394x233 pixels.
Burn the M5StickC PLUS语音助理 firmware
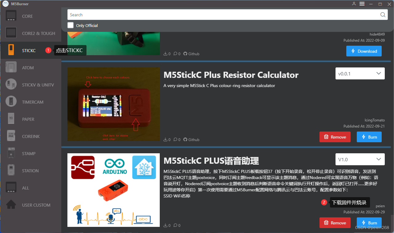coord(369,223)
